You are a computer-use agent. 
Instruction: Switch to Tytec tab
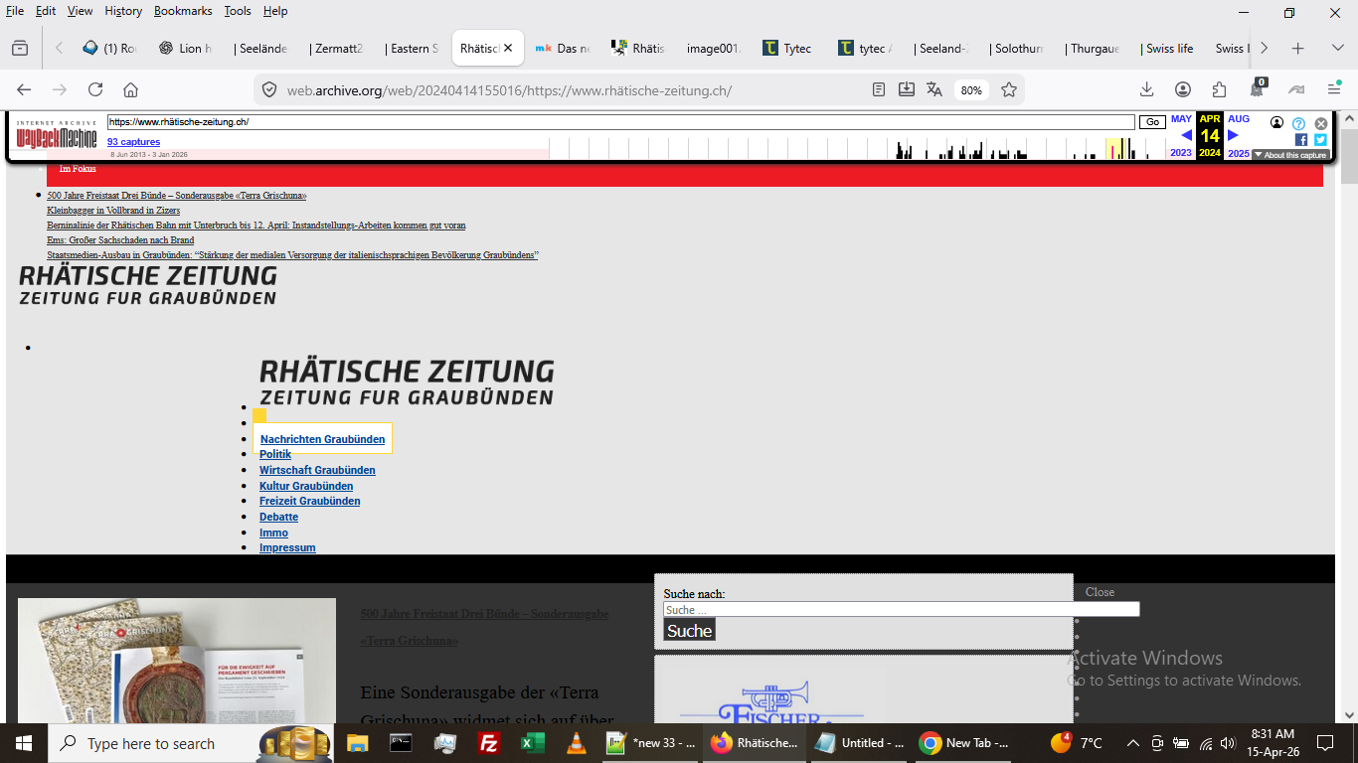coord(785,48)
